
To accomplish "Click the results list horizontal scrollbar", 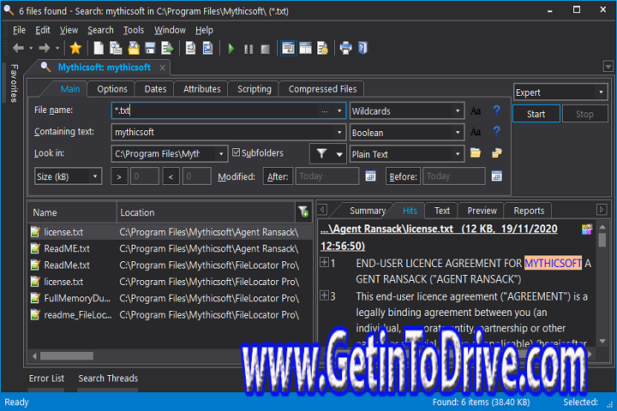I will [67, 356].
